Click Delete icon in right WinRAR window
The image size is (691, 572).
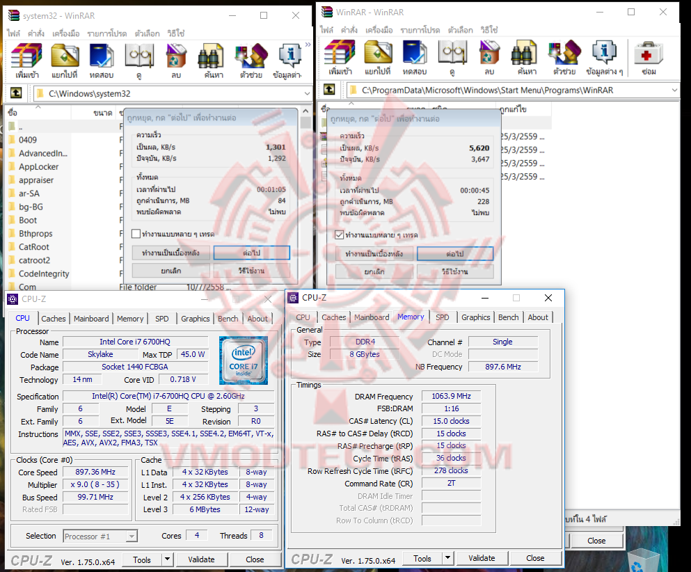[489, 57]
